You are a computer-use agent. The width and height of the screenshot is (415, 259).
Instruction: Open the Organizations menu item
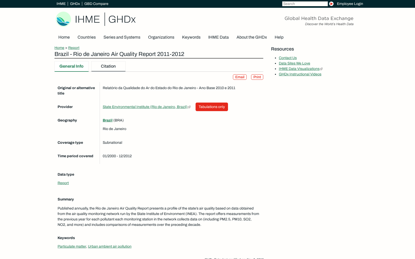[x=161, y=37]
